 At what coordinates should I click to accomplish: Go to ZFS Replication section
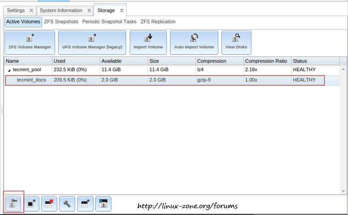point(158,21)
